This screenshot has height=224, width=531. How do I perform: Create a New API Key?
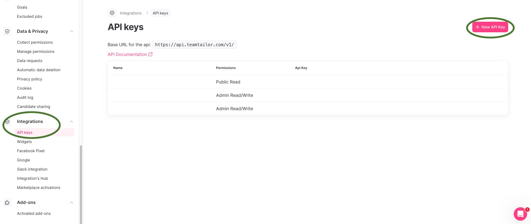[x=490, y=27]
